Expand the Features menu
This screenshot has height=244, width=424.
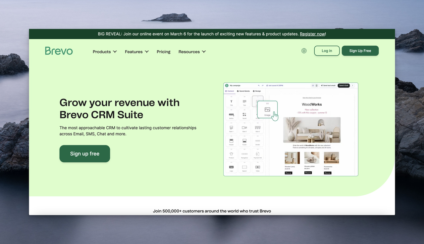(137, 52)
